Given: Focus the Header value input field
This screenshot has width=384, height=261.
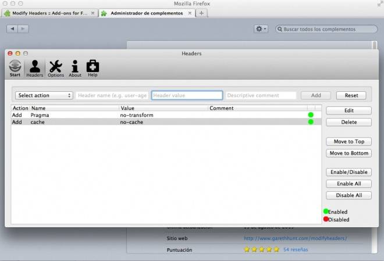Looking at the screenshot, I should coord(187,95).
